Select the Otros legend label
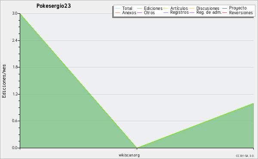The image size is (258, 159). coord(149,12)
